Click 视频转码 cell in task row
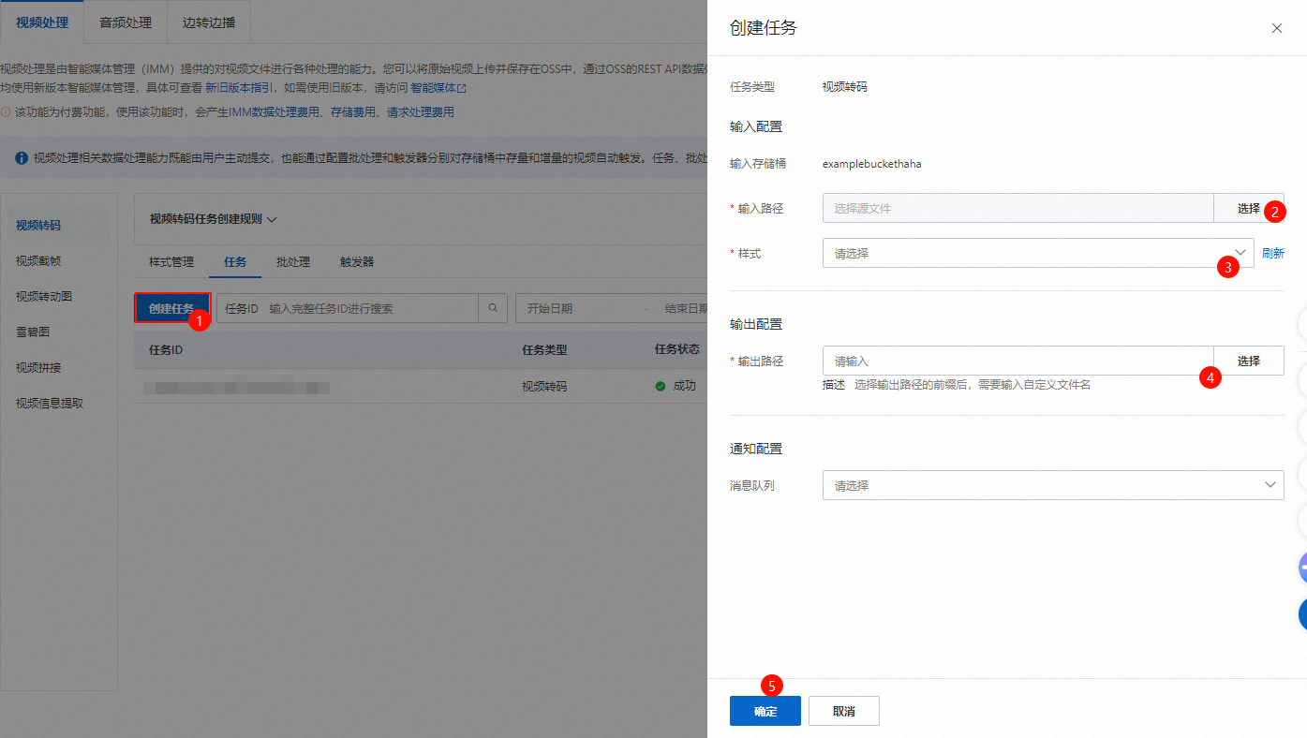The height and width of the screenshot is (738, 1307). tap(544, 386)
